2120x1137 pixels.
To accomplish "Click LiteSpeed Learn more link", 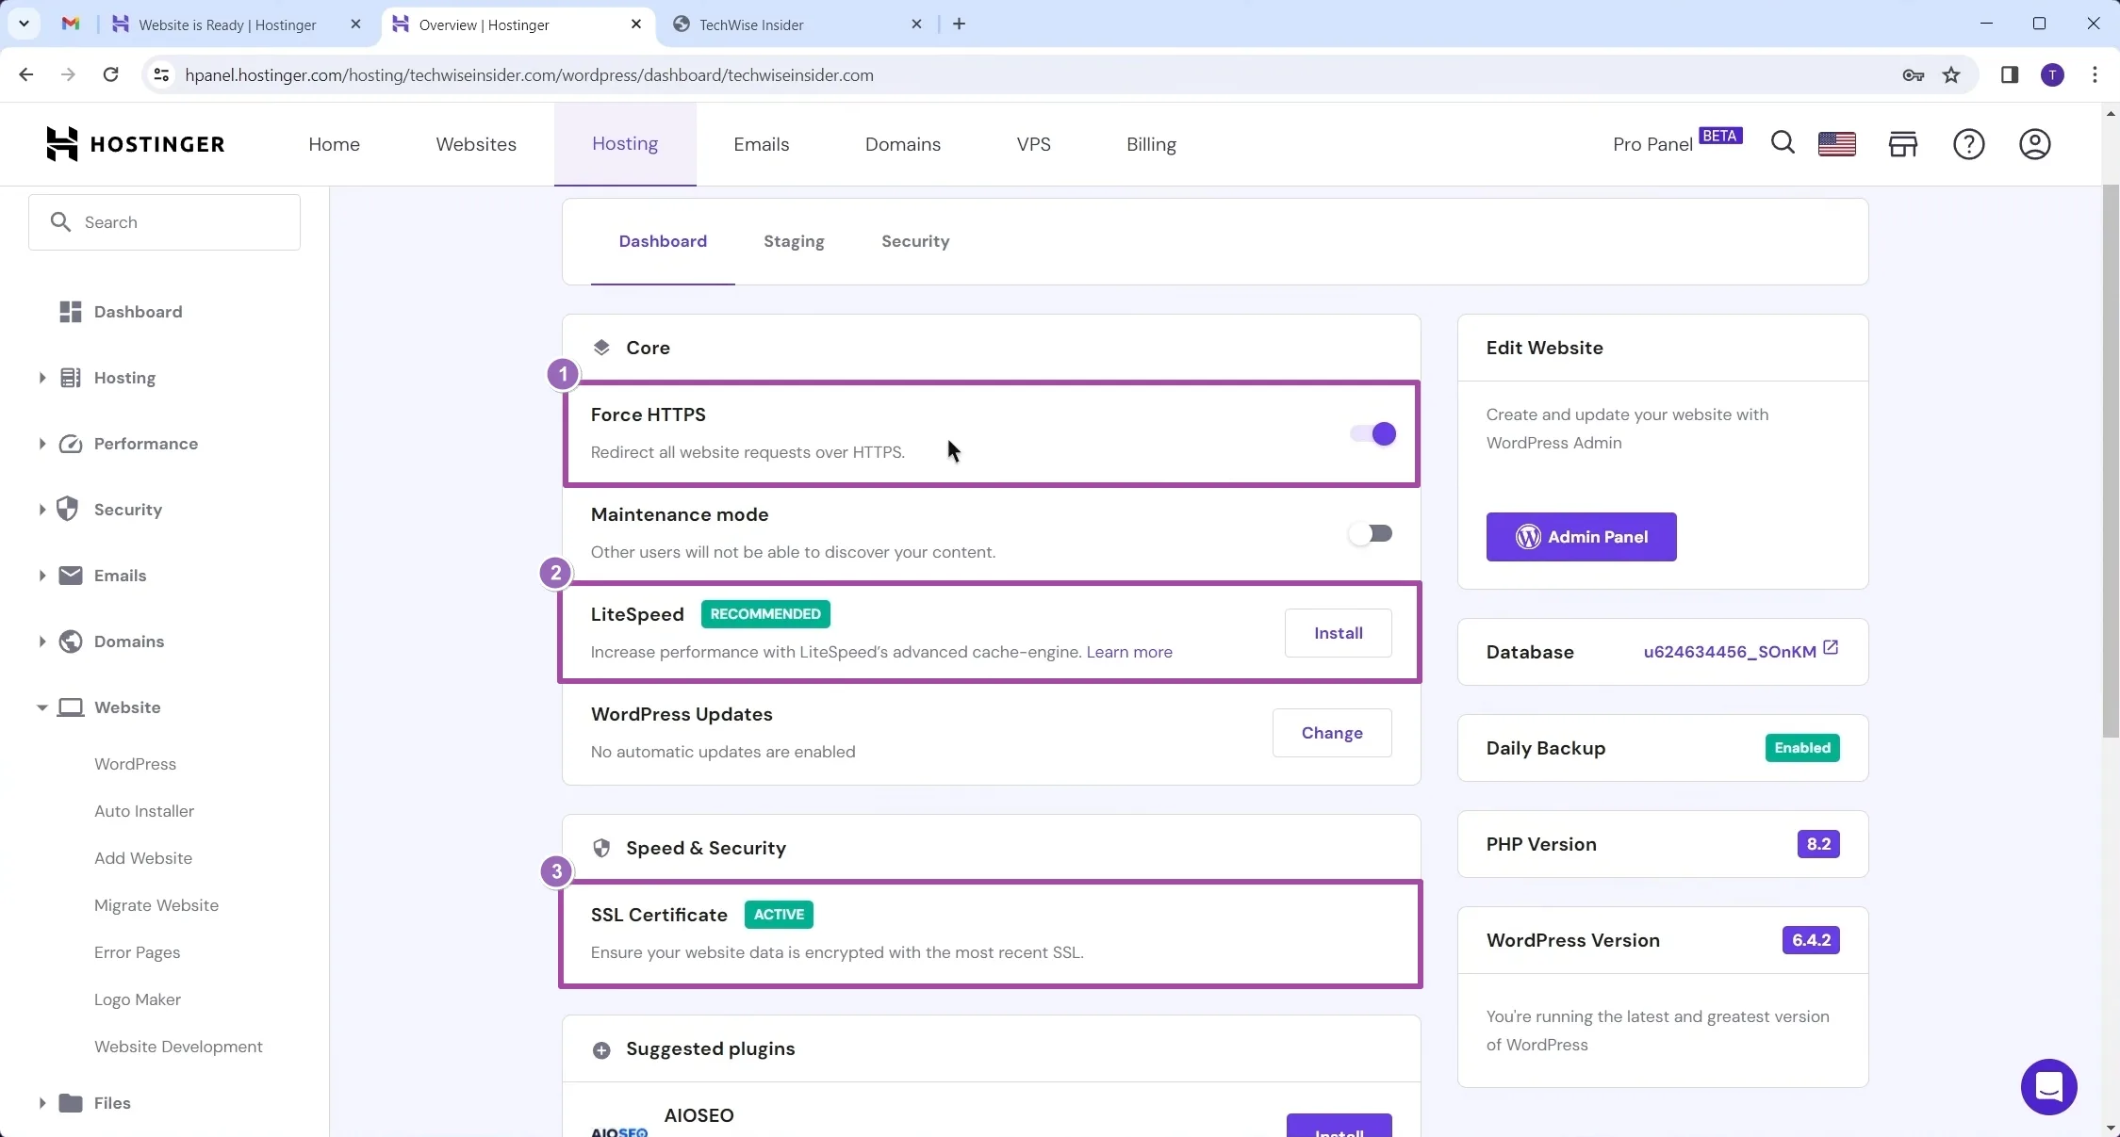I will point(1129,652).
